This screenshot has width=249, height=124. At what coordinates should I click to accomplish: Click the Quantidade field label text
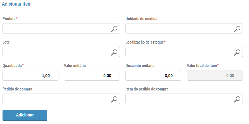tap(12, 66)
